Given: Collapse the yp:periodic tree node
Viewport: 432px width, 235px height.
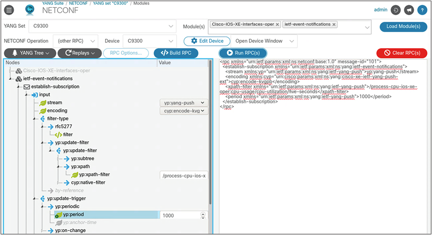Looking at the screenshot, I should pyautogui.click(x=43, y=207).
